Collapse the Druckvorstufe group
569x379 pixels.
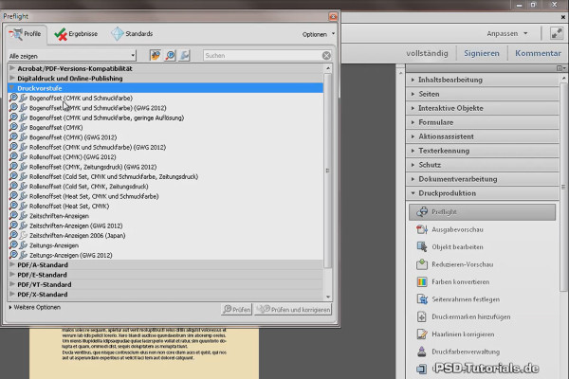(x=12, y=88)
